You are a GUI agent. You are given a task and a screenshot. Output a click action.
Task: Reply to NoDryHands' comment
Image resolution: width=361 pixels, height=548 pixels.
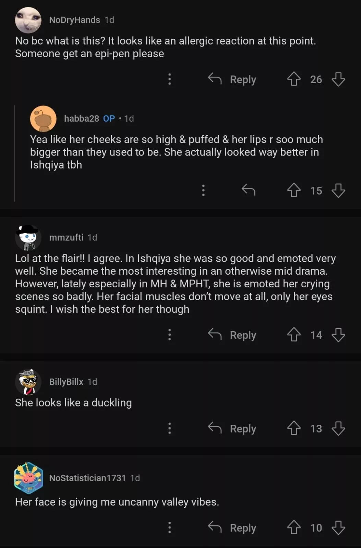[x=232, y=79]
